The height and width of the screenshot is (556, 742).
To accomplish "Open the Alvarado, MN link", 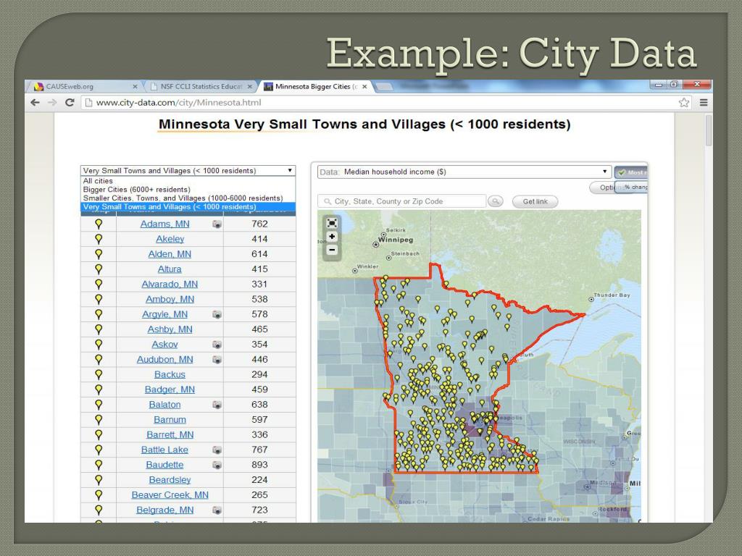I will click(x=170, y=284).
